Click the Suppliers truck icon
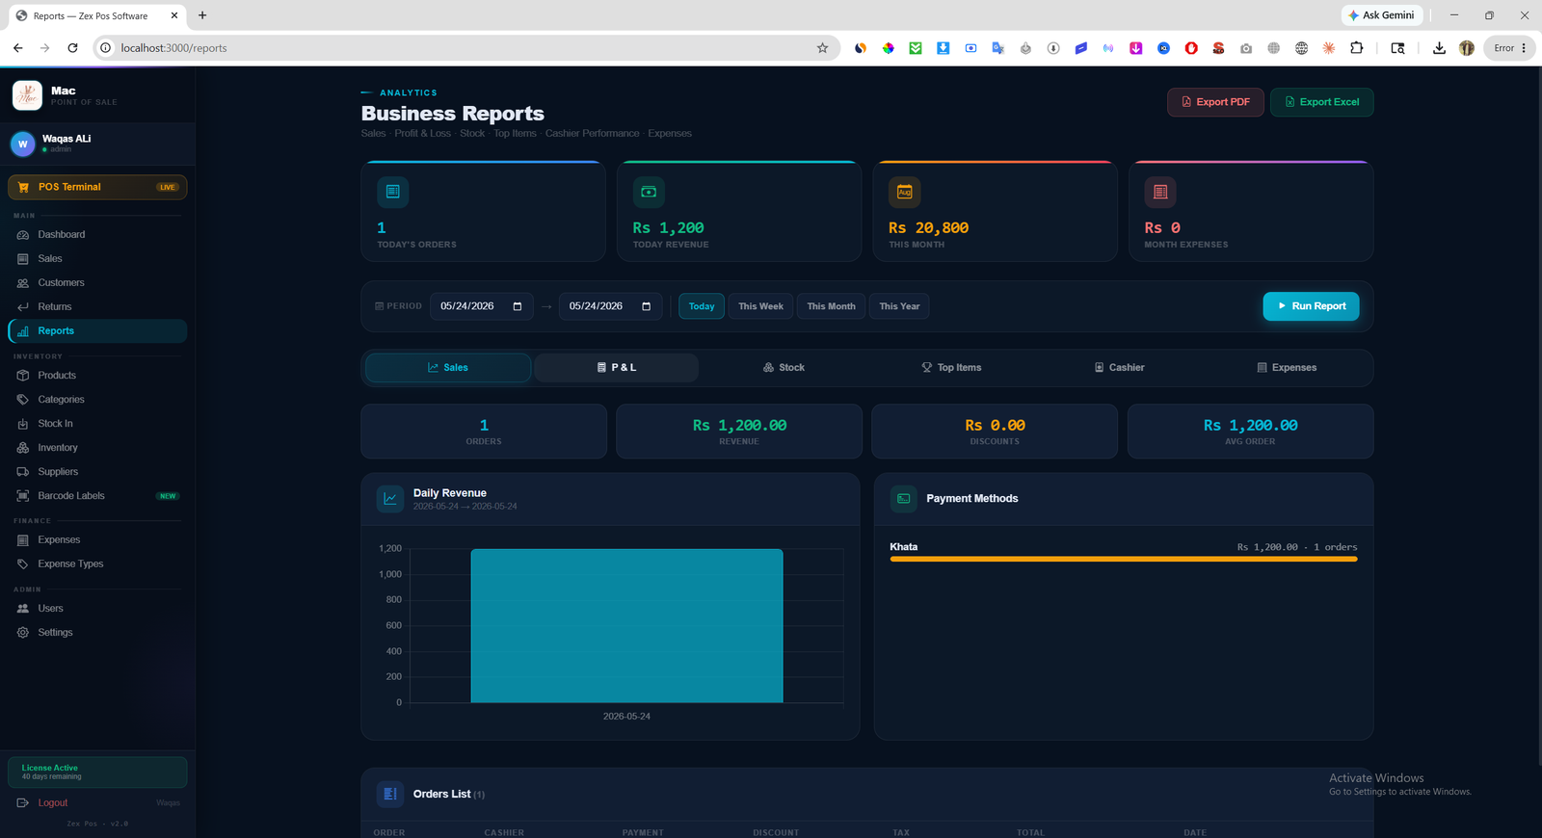 pos(23,472)
